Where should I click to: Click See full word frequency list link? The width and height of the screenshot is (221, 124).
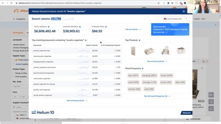(157, 96)
